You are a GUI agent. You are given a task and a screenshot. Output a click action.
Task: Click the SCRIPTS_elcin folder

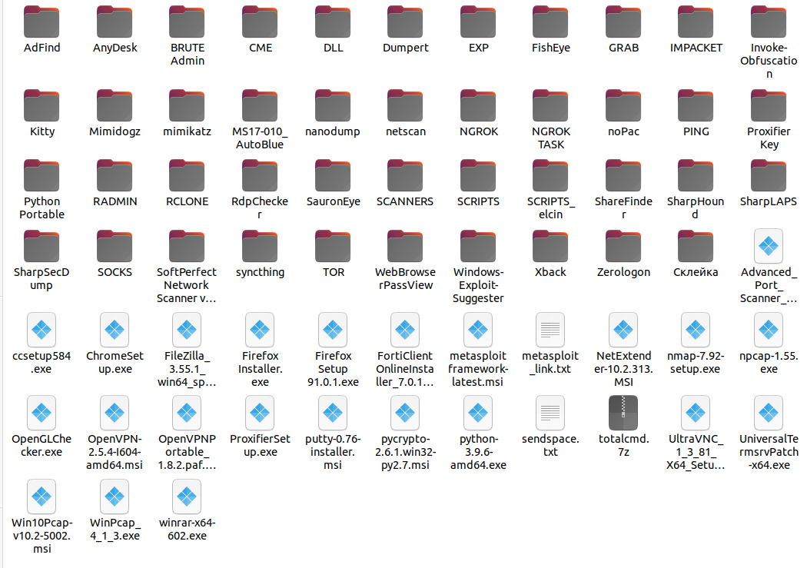[551, 176]
